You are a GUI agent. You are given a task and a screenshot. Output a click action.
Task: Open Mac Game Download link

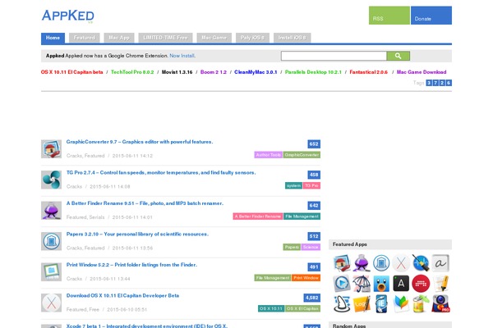pos(422,72)
